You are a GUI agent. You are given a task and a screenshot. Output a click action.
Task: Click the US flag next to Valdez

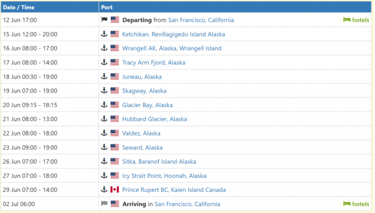115,133
